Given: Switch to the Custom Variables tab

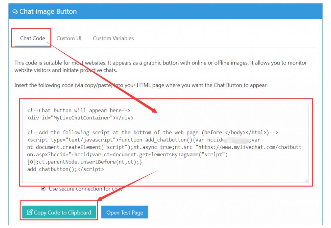Looking at the screenshot, I should 113,38.
